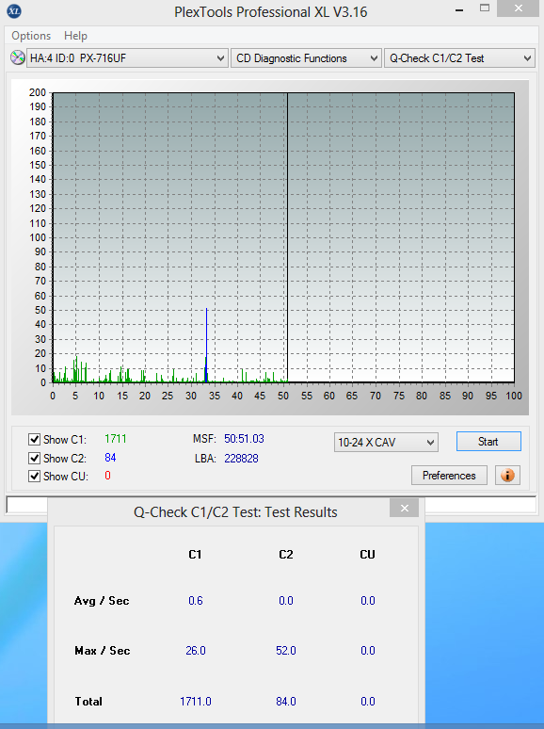
Task: Close the PlexTools Professional window
Action: 519,8
